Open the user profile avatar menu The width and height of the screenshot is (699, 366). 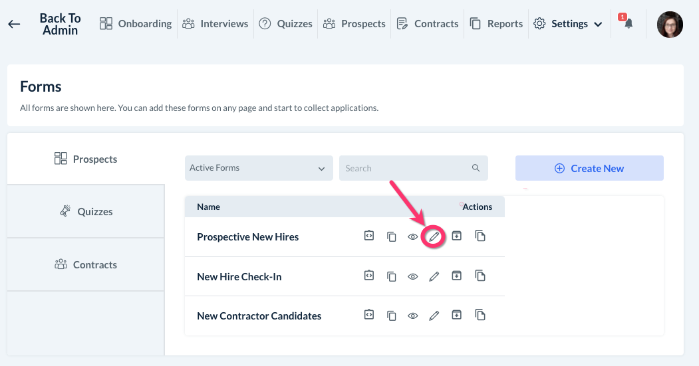tap(670, 25)
